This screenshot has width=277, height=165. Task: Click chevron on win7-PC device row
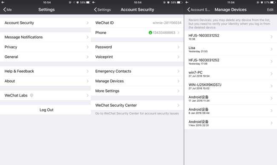(272, 74)
